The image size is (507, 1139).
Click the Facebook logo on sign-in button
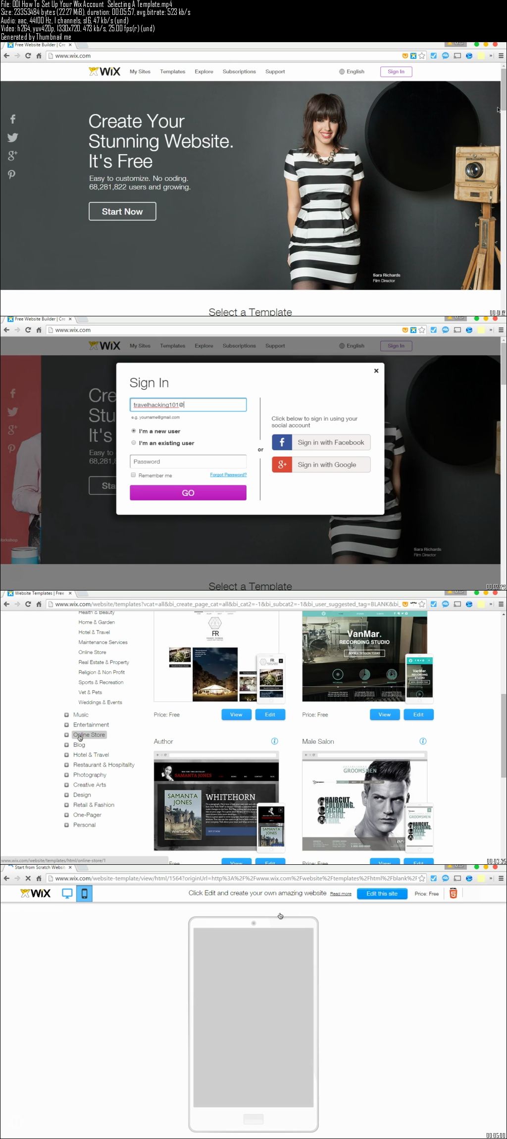click(x=282, y=442)
